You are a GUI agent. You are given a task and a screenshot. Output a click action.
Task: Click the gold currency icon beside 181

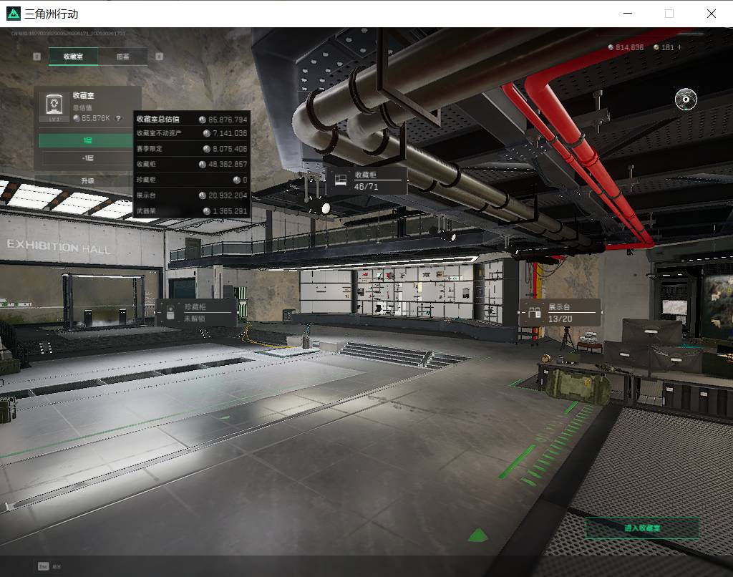656,47
